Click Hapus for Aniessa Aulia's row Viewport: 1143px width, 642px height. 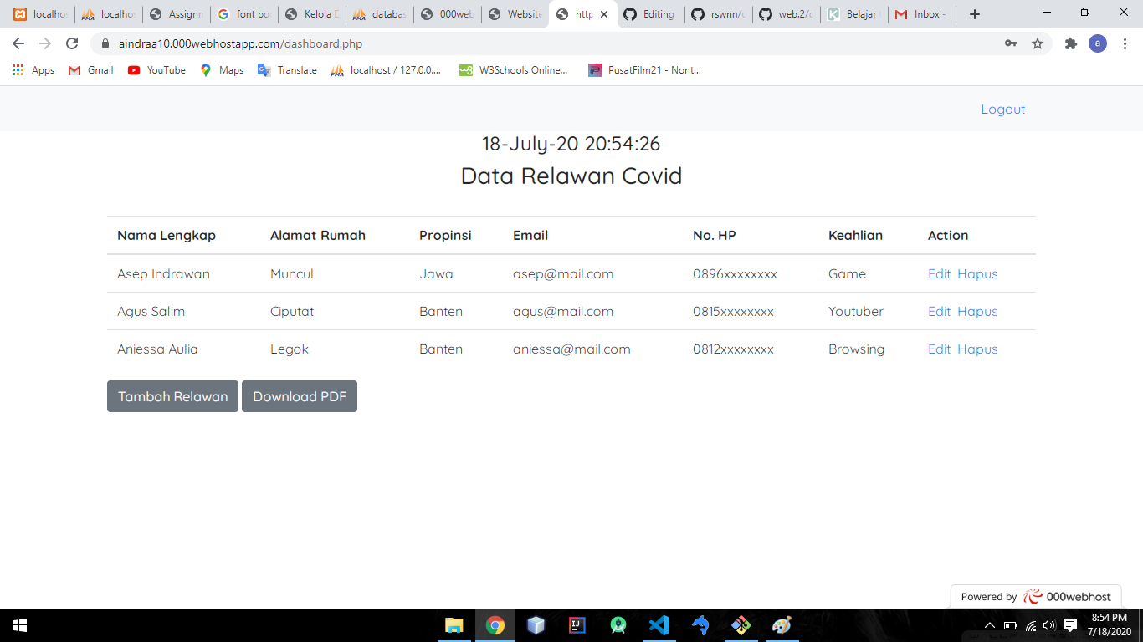[x=977, y=349]
